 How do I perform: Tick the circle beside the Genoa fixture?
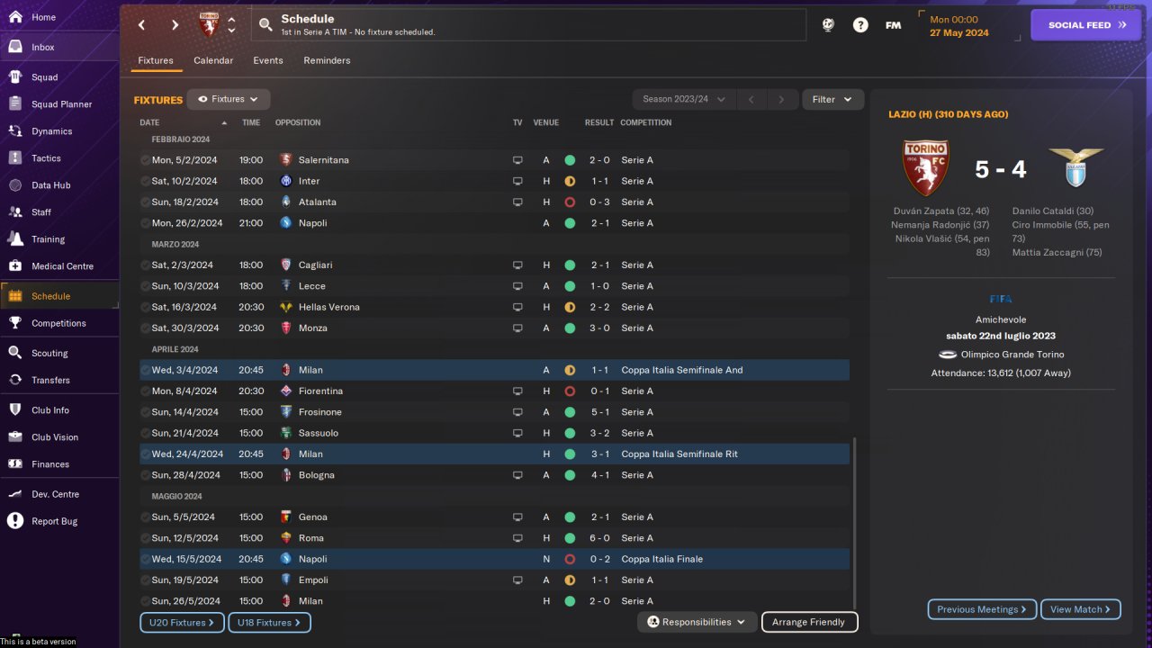click(x=145, y=517)
